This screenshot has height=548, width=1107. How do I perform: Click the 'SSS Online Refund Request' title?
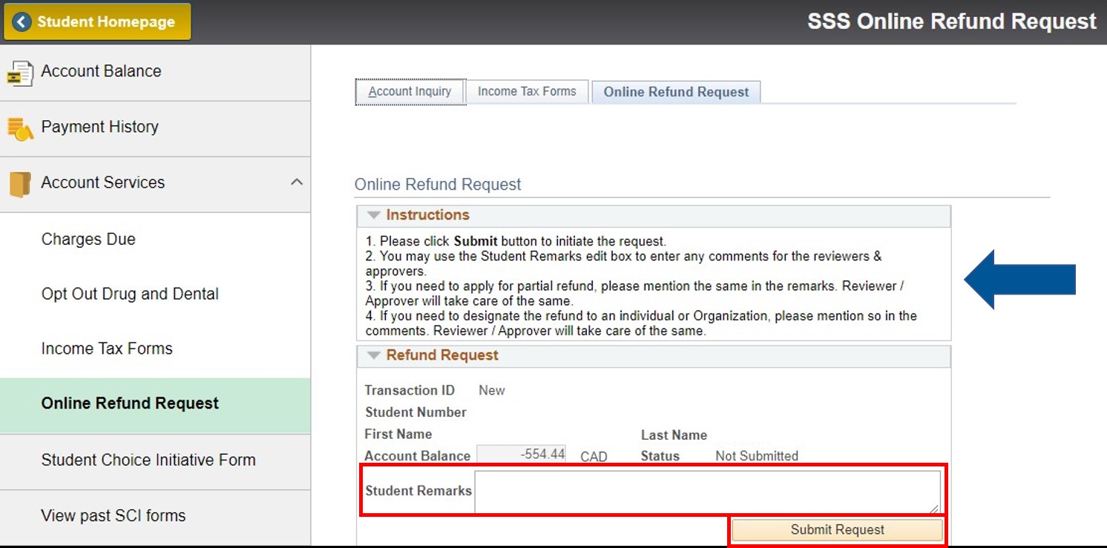(952, 22)
